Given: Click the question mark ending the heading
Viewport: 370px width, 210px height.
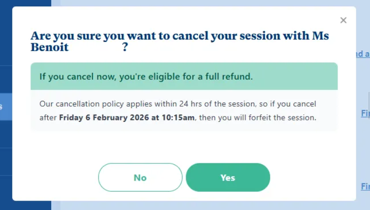Looking at the screenshot, I should pos(125,48).
